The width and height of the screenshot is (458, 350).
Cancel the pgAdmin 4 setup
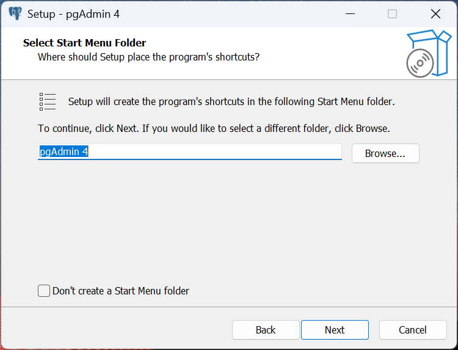click(x=413, y=330)
